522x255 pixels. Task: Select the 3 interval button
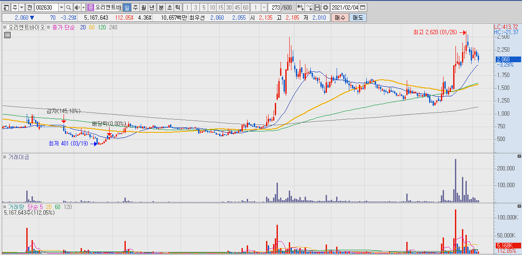pyautogui.click(x=195, y=7)
